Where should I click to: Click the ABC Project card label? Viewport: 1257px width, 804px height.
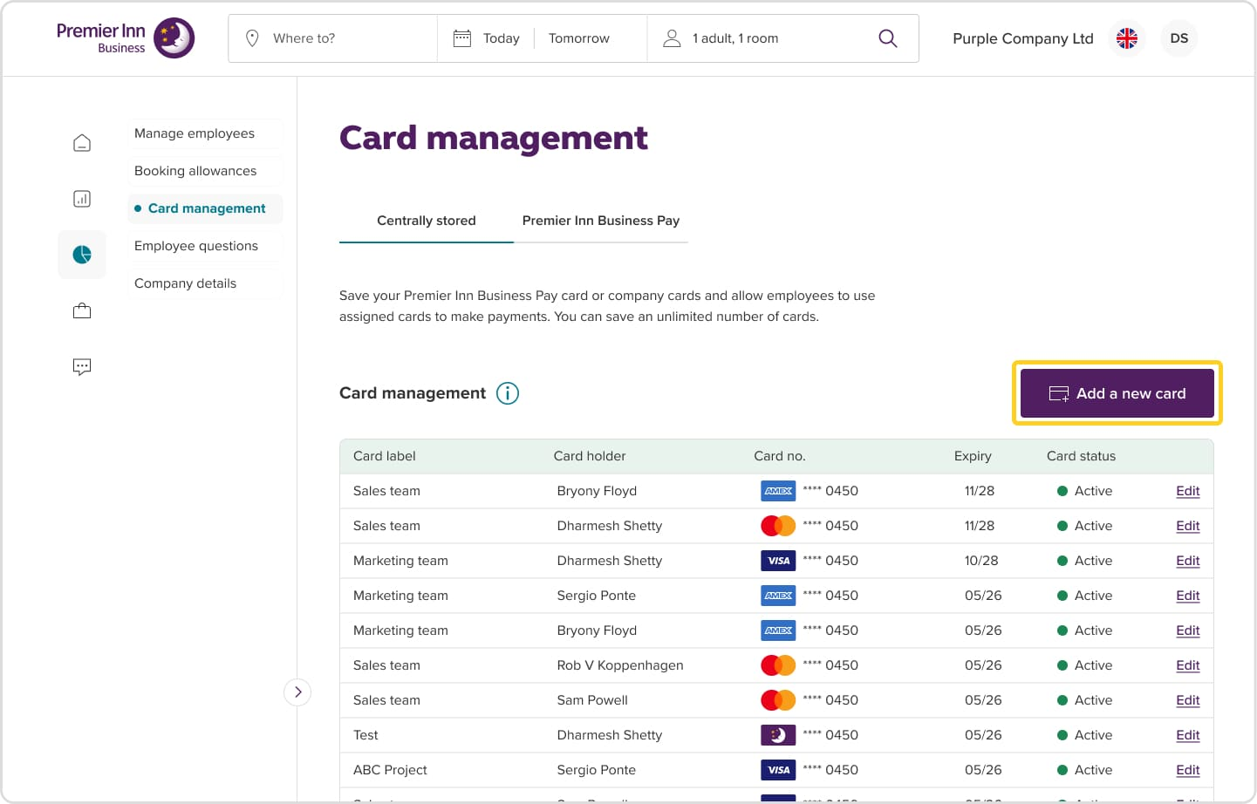390,770
